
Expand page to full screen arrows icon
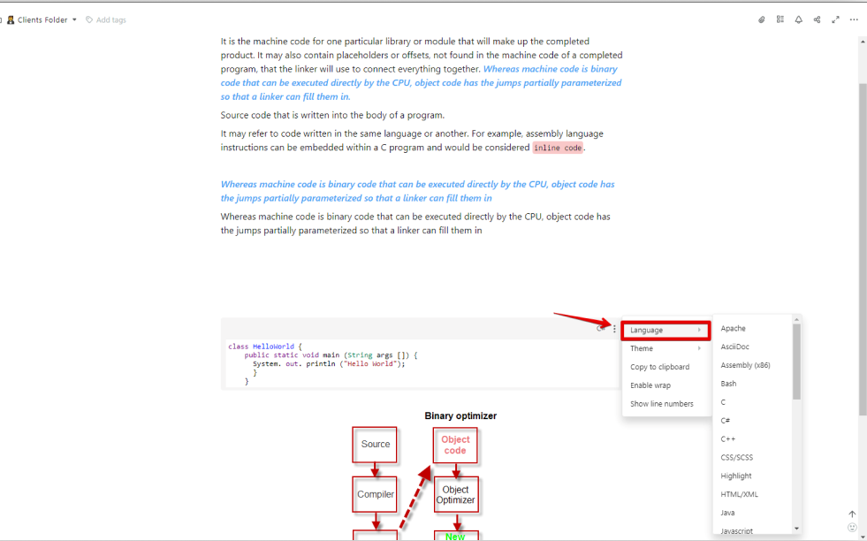pyautogui.click(x=835, y=19)
